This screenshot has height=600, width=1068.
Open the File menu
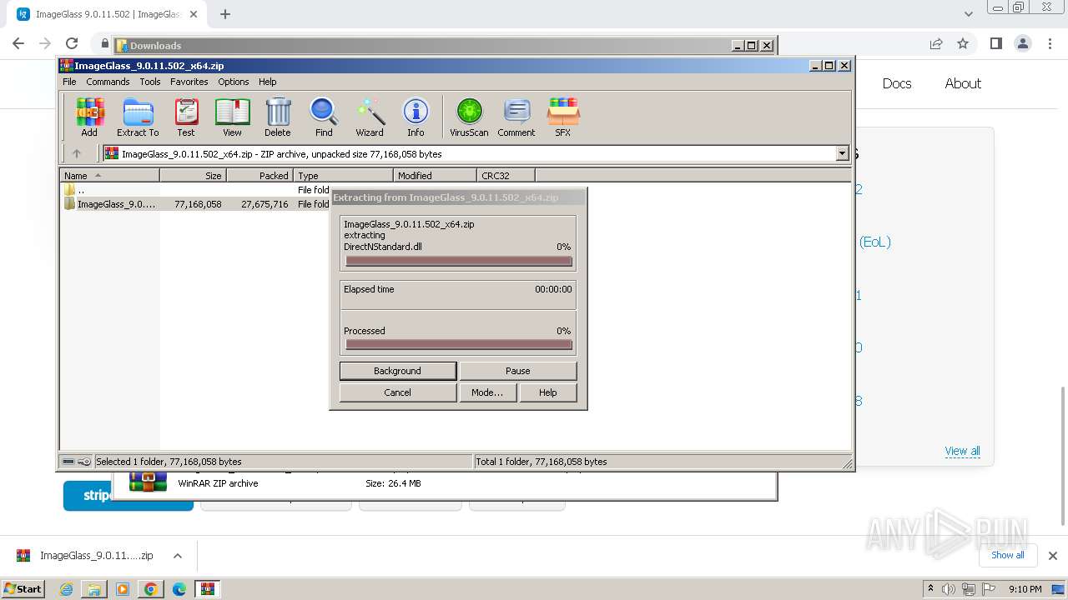coord(69,82)
